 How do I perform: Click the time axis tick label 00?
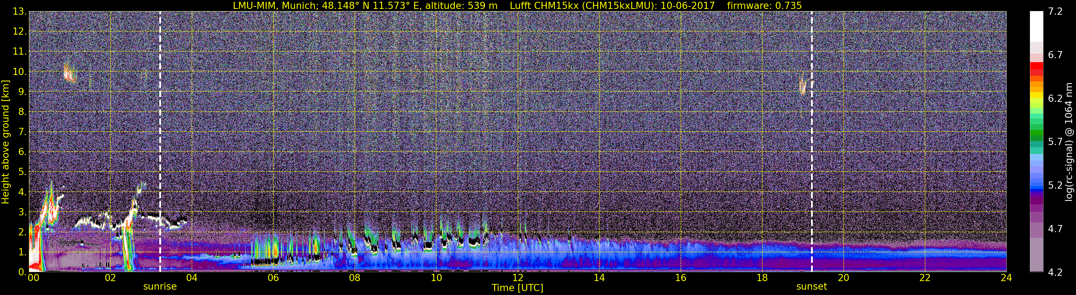pyautogui.click(x=33, y=278)
